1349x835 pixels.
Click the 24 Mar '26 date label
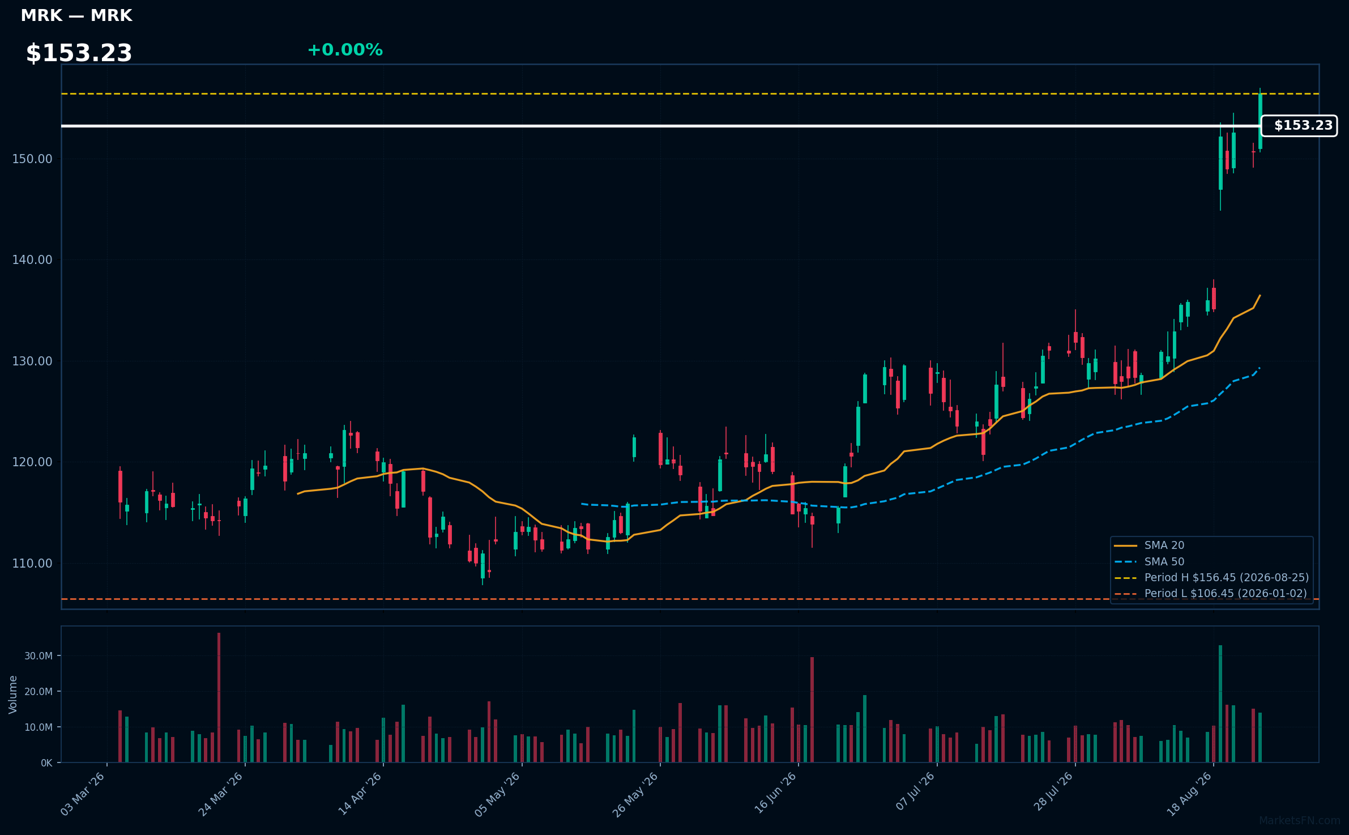click(x=220, y=794)
